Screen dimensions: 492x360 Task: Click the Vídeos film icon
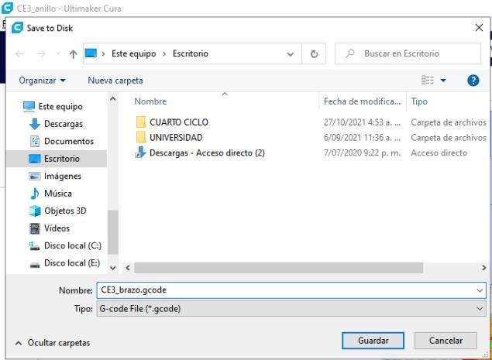coord(35,228)
